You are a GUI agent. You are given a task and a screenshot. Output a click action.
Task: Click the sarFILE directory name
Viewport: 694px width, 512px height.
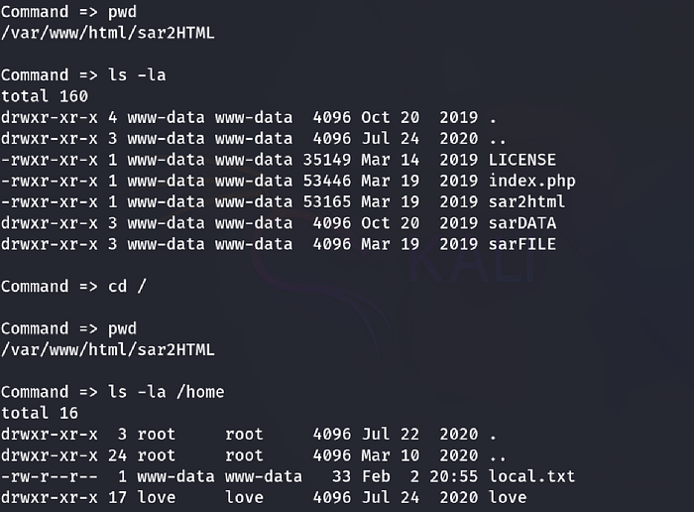click(x=521, y=244)
